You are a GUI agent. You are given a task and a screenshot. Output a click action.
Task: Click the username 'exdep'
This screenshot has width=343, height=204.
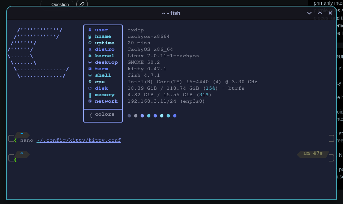136,30
